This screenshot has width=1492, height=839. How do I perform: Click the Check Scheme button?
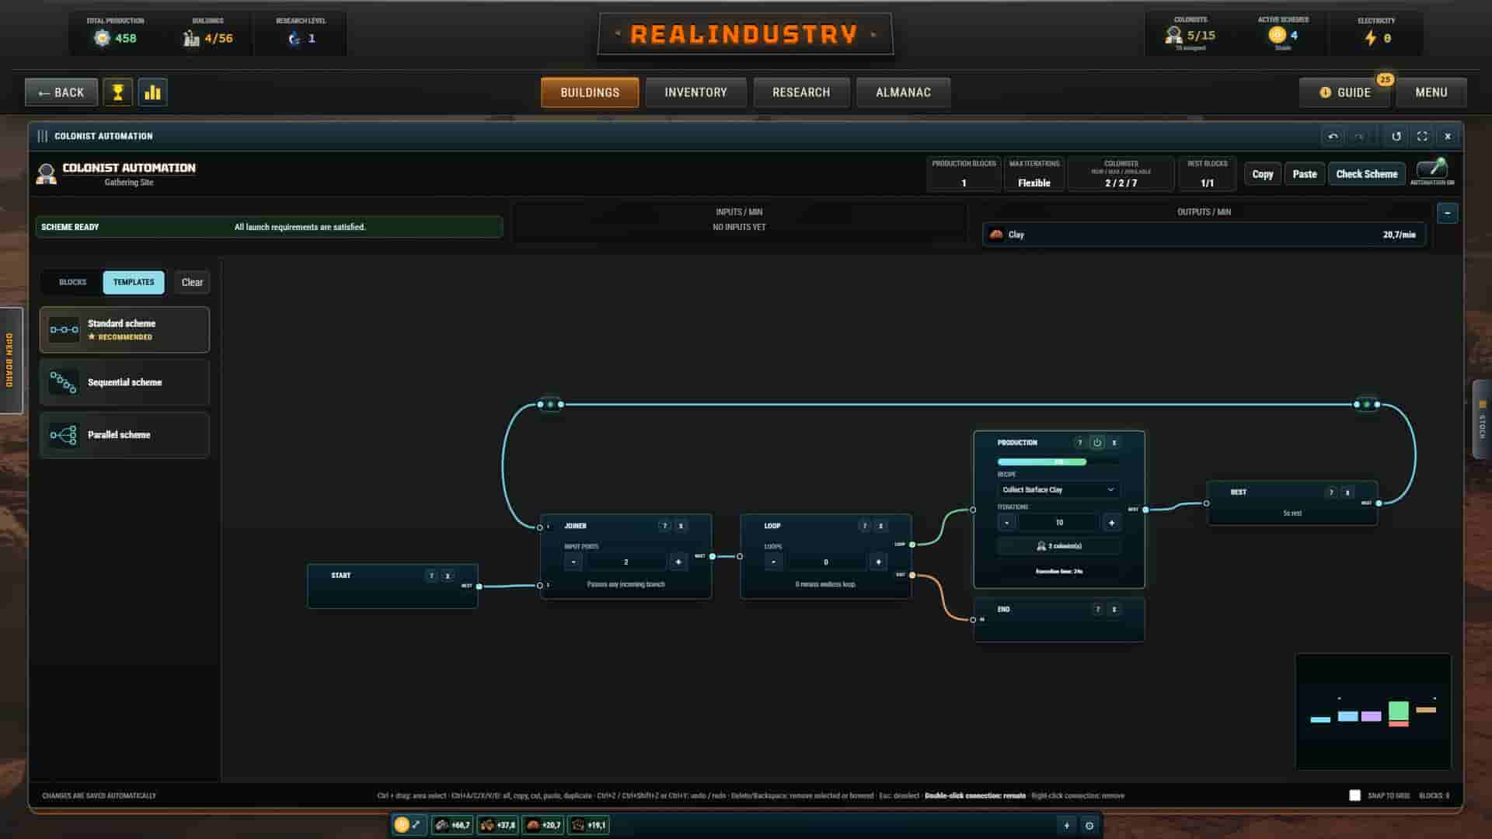1366,174
